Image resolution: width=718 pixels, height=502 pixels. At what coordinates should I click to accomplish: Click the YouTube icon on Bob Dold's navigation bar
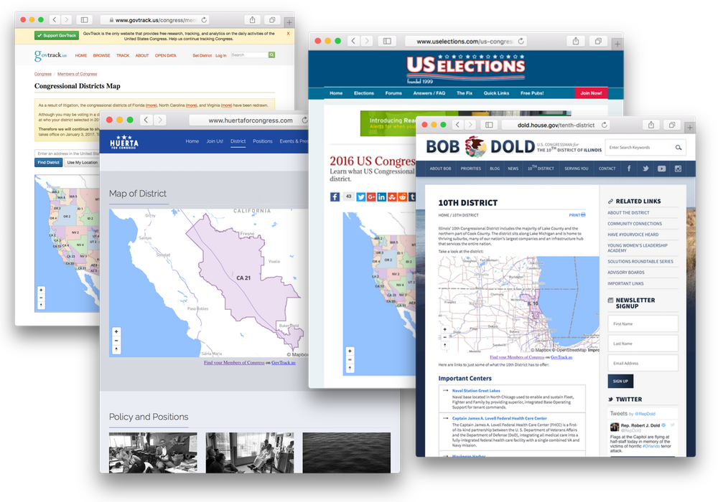click(x=661, y=169)
